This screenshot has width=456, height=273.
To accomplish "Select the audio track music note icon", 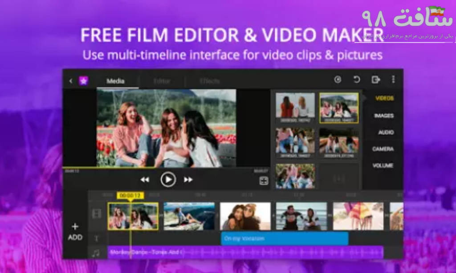I will pos(96,253).
